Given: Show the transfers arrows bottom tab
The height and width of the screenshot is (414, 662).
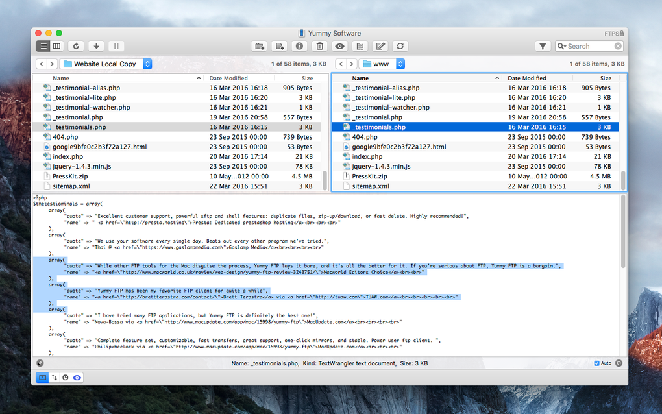Looking at the screenshot, I should click(54, 377).
